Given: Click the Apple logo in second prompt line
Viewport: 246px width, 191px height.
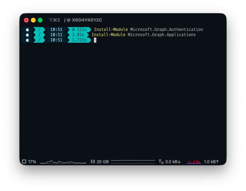Looking at the screenshot, I should 27,35.
